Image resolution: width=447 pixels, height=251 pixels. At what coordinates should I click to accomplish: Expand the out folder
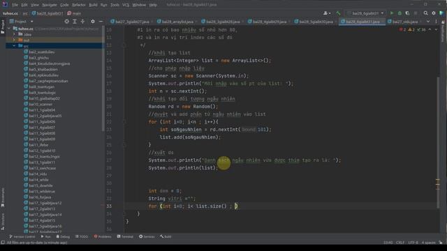tap(14, 40)
